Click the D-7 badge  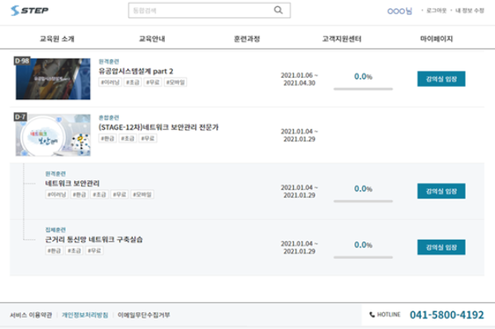click(20, 117)
